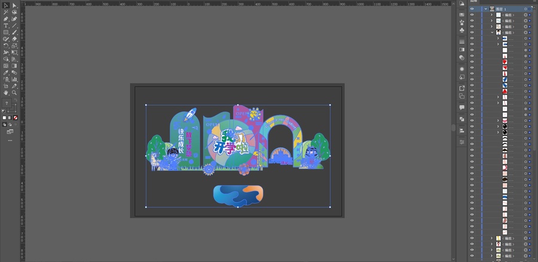Activate the Fill color box

click(x=7, y=103)
